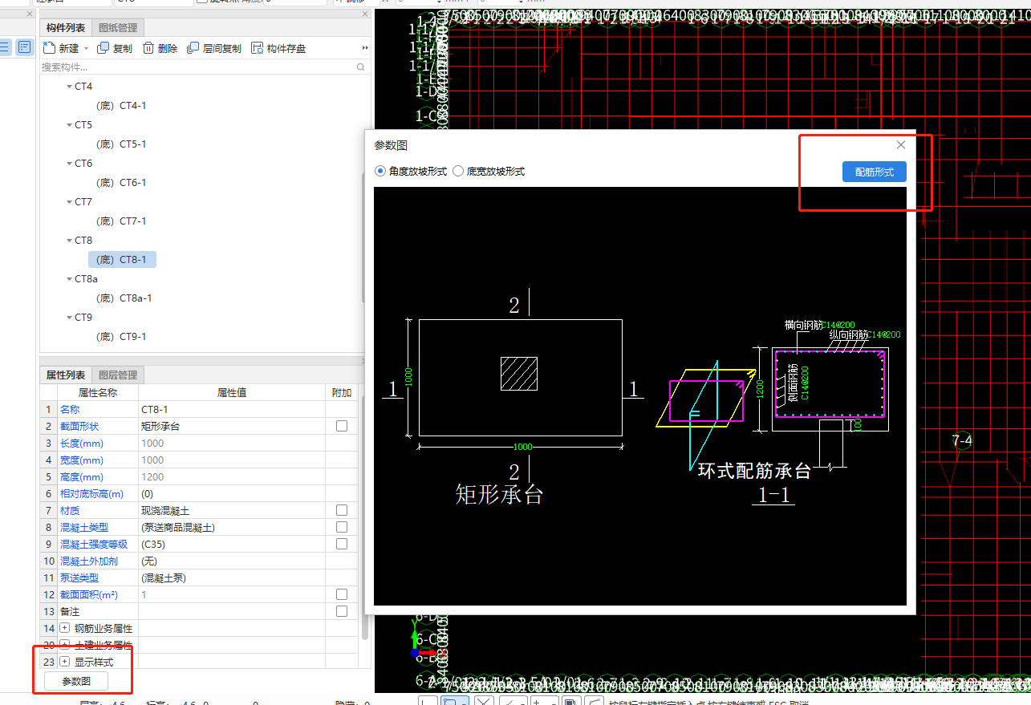
Task: Select the simple lines list view icon
Action: click(5, 47)
